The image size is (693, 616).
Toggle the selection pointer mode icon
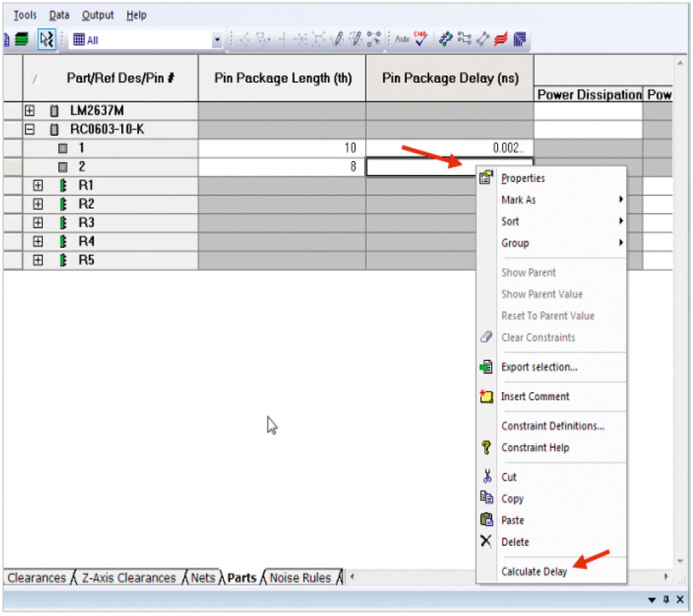click(46, 40)
